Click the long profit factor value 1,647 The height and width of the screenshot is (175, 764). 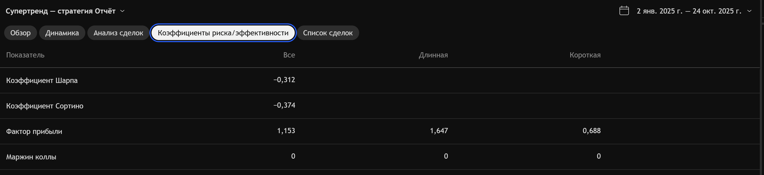coord(439,131)
